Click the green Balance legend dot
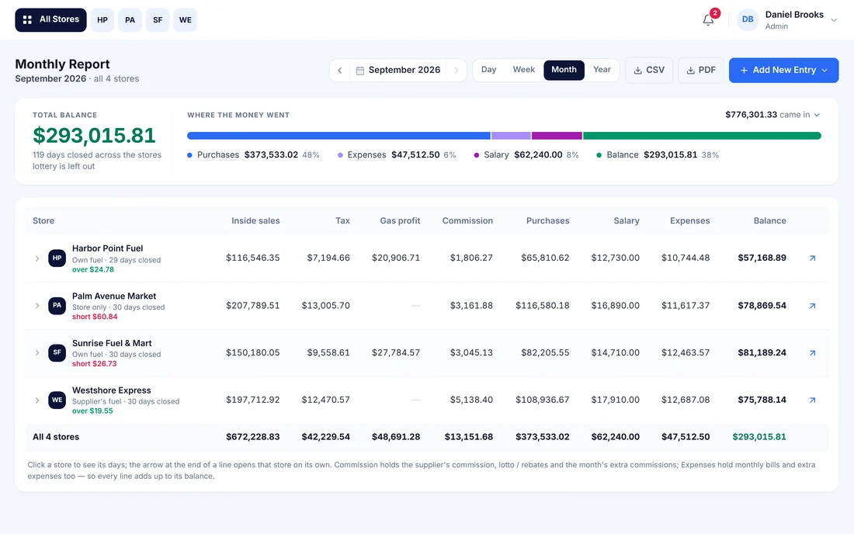This screenshot has height=534, width=854. 599,155
